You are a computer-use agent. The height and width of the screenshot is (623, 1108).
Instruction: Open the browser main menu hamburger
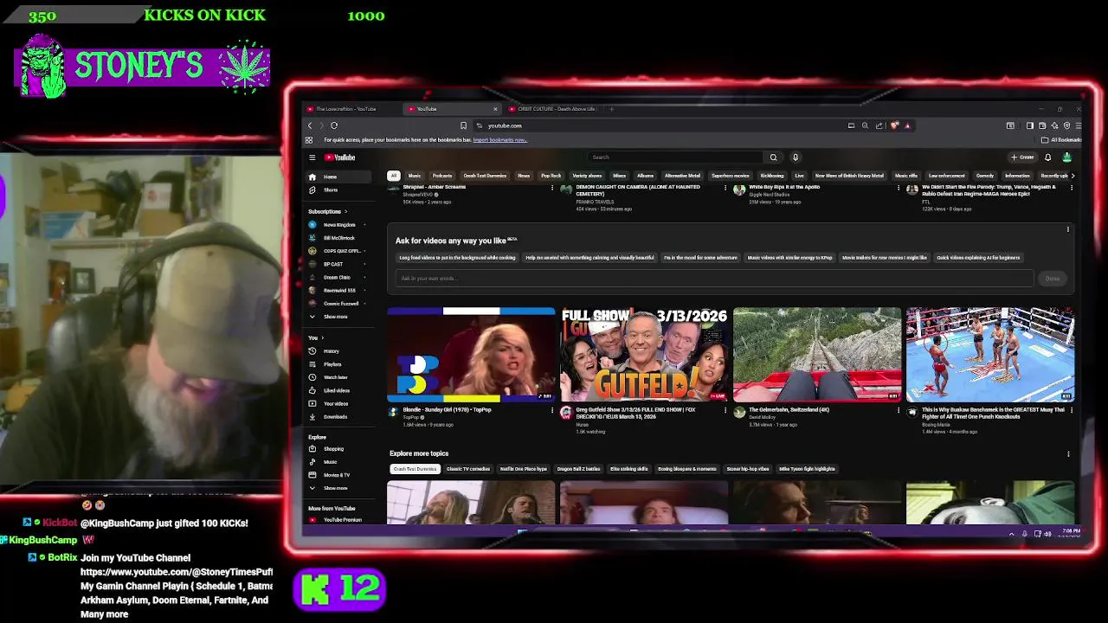point(1078,125)
